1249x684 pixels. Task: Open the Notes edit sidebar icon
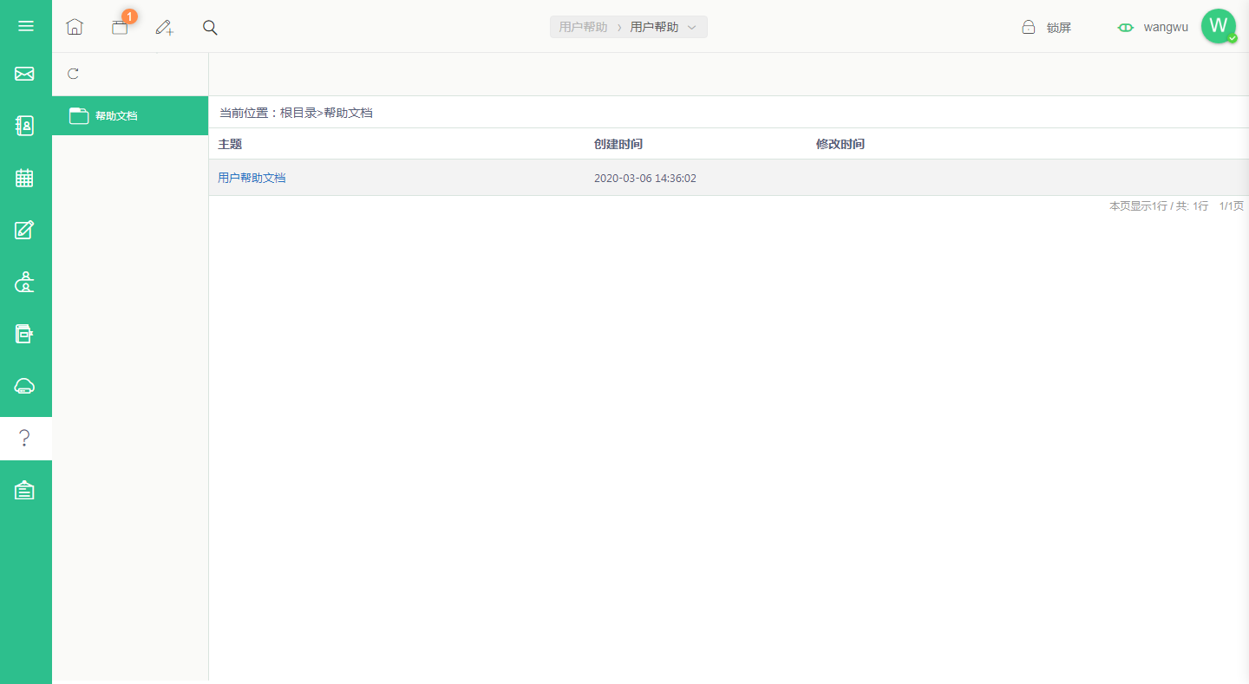[24, 230]
